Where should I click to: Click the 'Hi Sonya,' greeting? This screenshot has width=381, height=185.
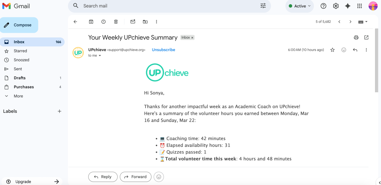(x=154, y=93)
